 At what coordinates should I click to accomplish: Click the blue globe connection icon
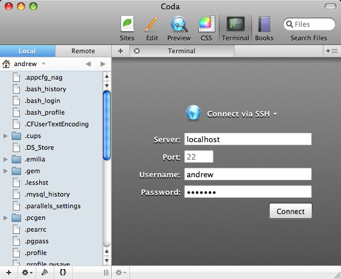pyautogui.click(x=194, y=113)
